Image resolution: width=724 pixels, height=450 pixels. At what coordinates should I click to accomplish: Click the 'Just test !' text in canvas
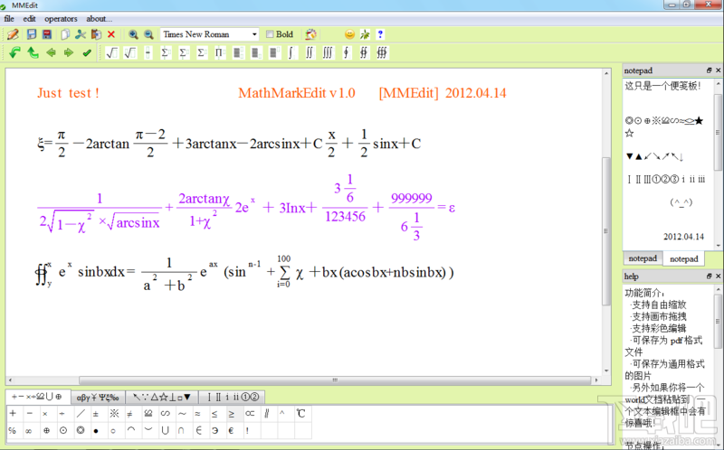(69, 93)
